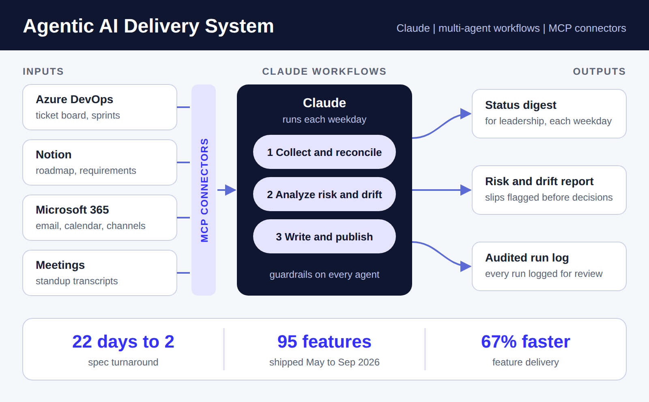Click 'feature delivery' caption
Viewport: 649px width, 402px height.
coord(526,362)
